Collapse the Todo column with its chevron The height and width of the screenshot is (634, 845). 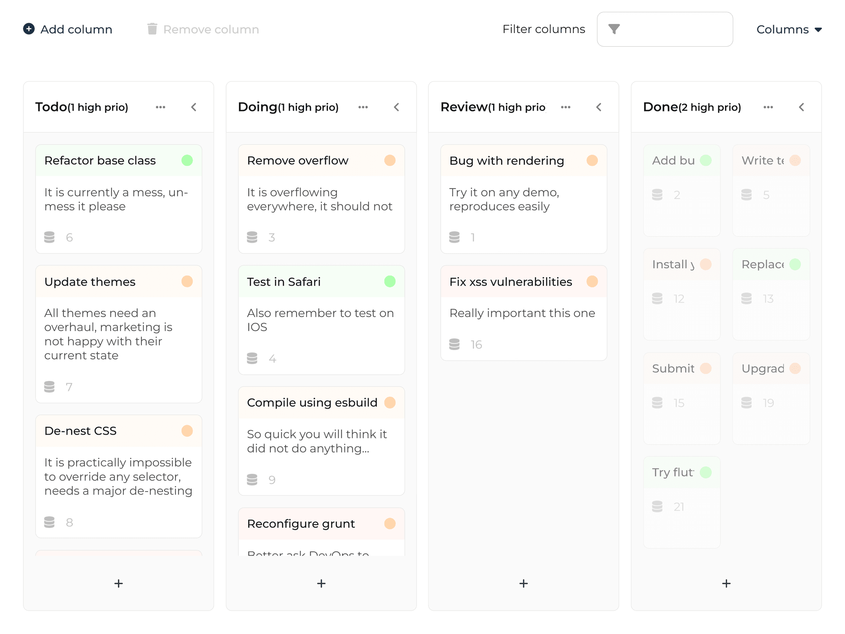coord(194,107)
